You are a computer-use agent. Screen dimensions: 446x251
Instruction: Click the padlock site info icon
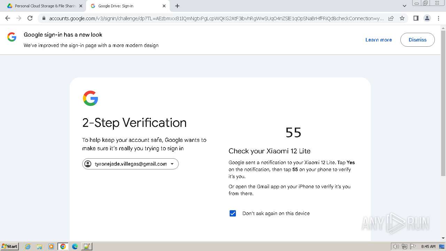point(44,18)
